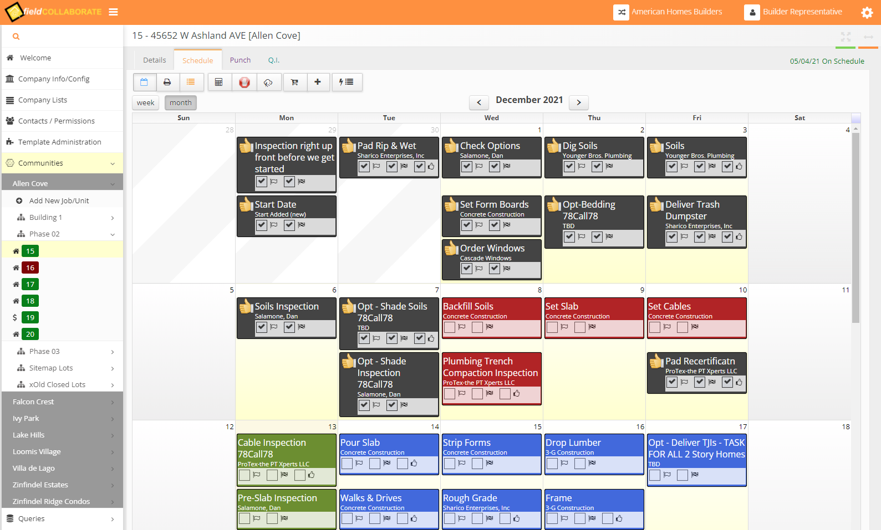This screenshot has width=881, height=530.
Task: Go to the previous month arrow
Action: (x=479, y=102)
